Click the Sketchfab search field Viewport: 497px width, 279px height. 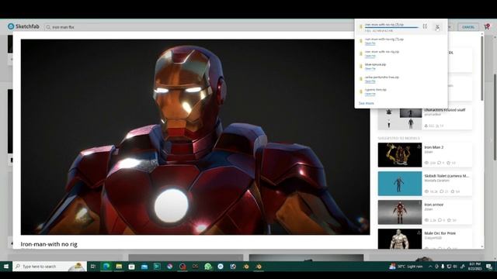[x=199, y=27]
